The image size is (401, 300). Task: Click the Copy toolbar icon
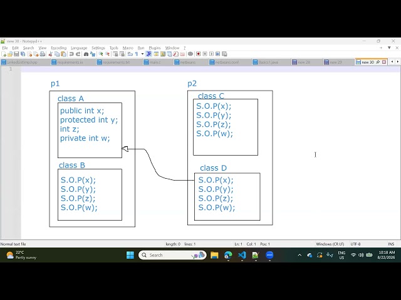click(57, 54)
